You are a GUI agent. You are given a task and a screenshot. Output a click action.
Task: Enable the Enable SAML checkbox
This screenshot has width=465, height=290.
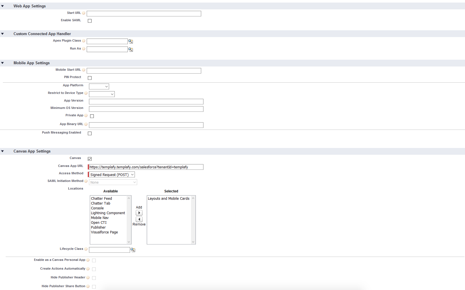(x=90, y=21)
